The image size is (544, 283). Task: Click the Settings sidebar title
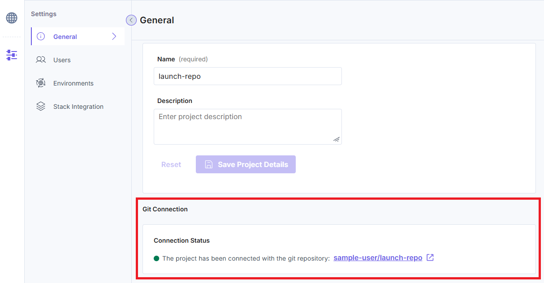[43, 14]
